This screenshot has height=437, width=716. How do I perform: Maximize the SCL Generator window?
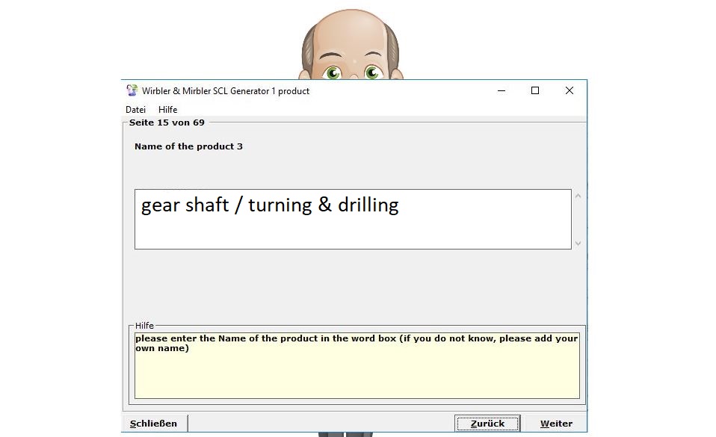pos(534,90)
